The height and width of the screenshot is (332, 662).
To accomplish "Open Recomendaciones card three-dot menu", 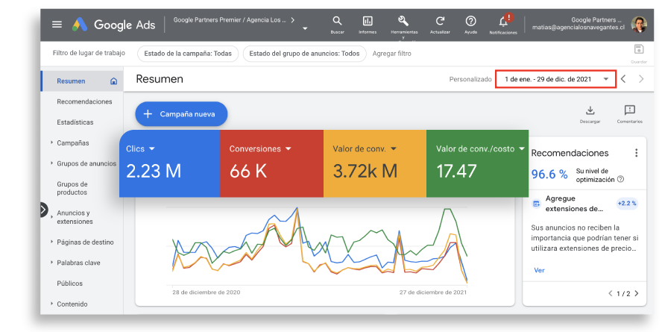I will tap(636, 153).
